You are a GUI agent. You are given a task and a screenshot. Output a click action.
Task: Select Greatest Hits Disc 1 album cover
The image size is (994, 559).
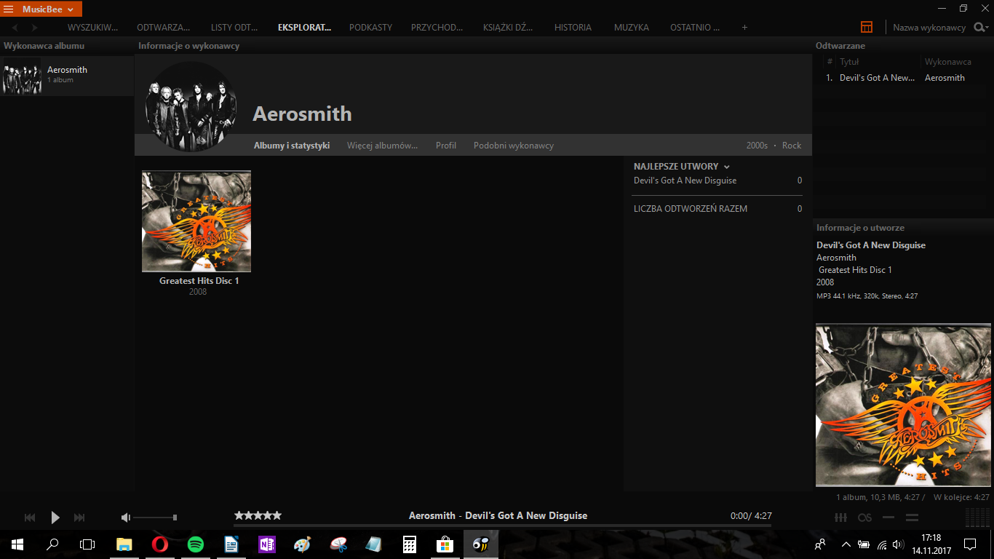tap(196, 221)
